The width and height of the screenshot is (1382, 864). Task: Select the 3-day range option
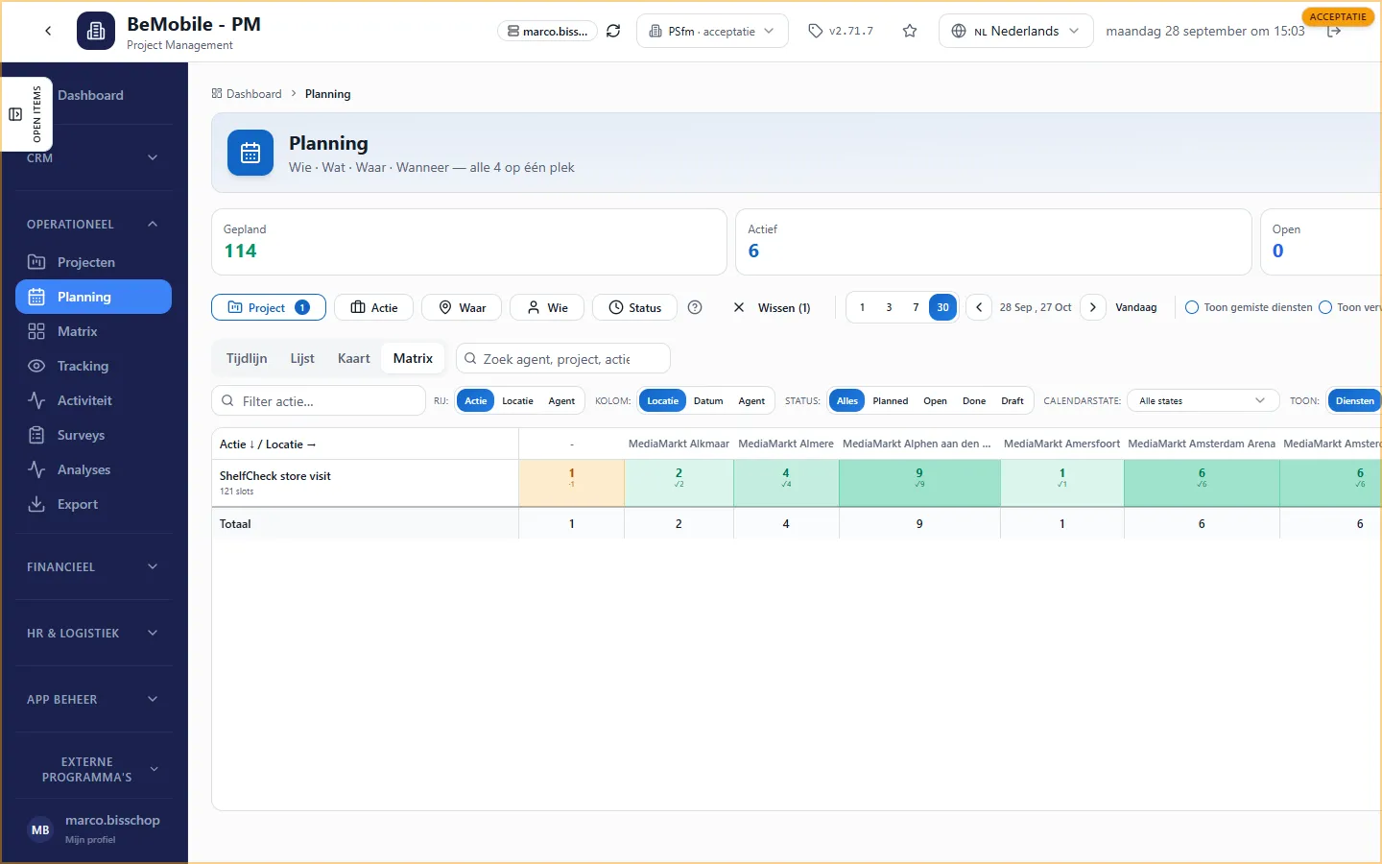[x=889, y=307]
